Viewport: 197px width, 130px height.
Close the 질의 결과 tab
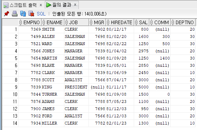[75, 5]
